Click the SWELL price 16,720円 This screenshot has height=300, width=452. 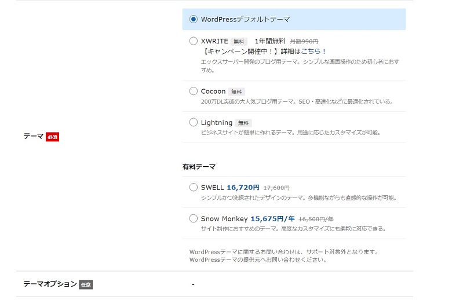[243, 188]
